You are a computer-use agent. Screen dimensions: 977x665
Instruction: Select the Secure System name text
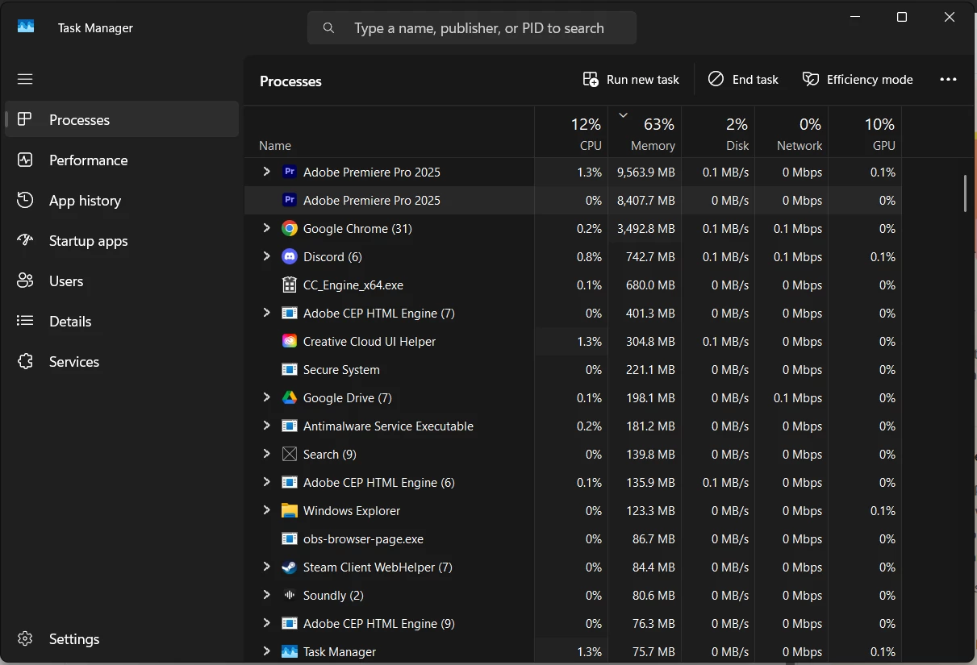341,369
